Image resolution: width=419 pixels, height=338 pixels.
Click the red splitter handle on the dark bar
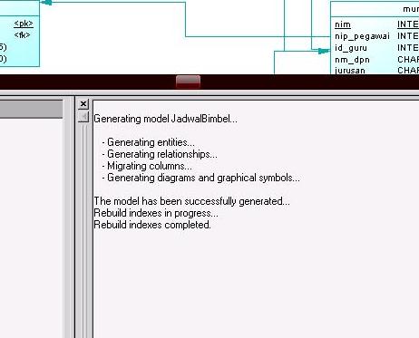coord(188,82)
